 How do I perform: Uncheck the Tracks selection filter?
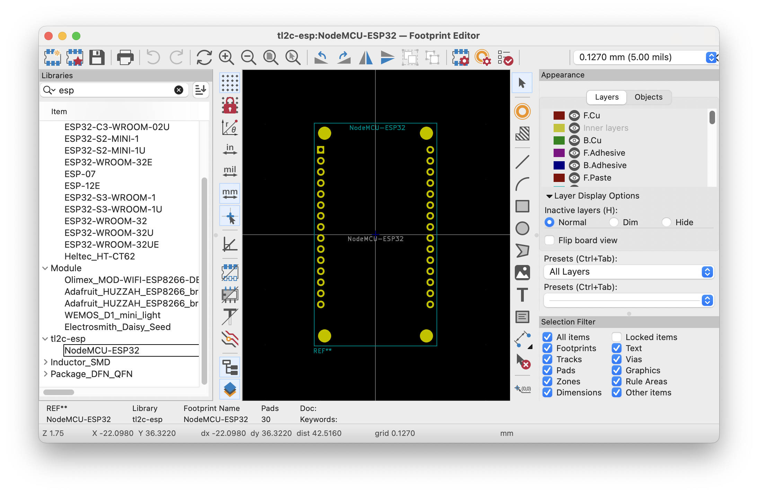pyautogui.click(x=547, y=359)
